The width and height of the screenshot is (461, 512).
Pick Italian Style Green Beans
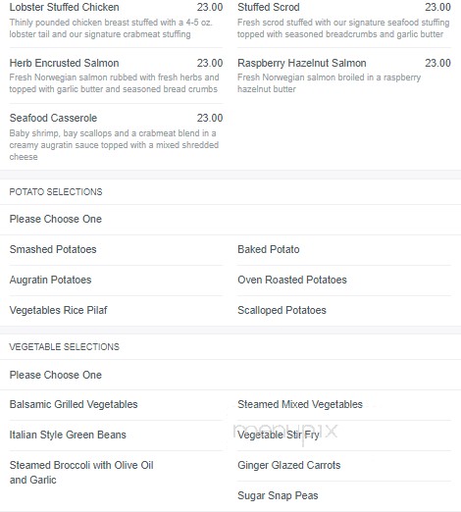click(68, 435)
